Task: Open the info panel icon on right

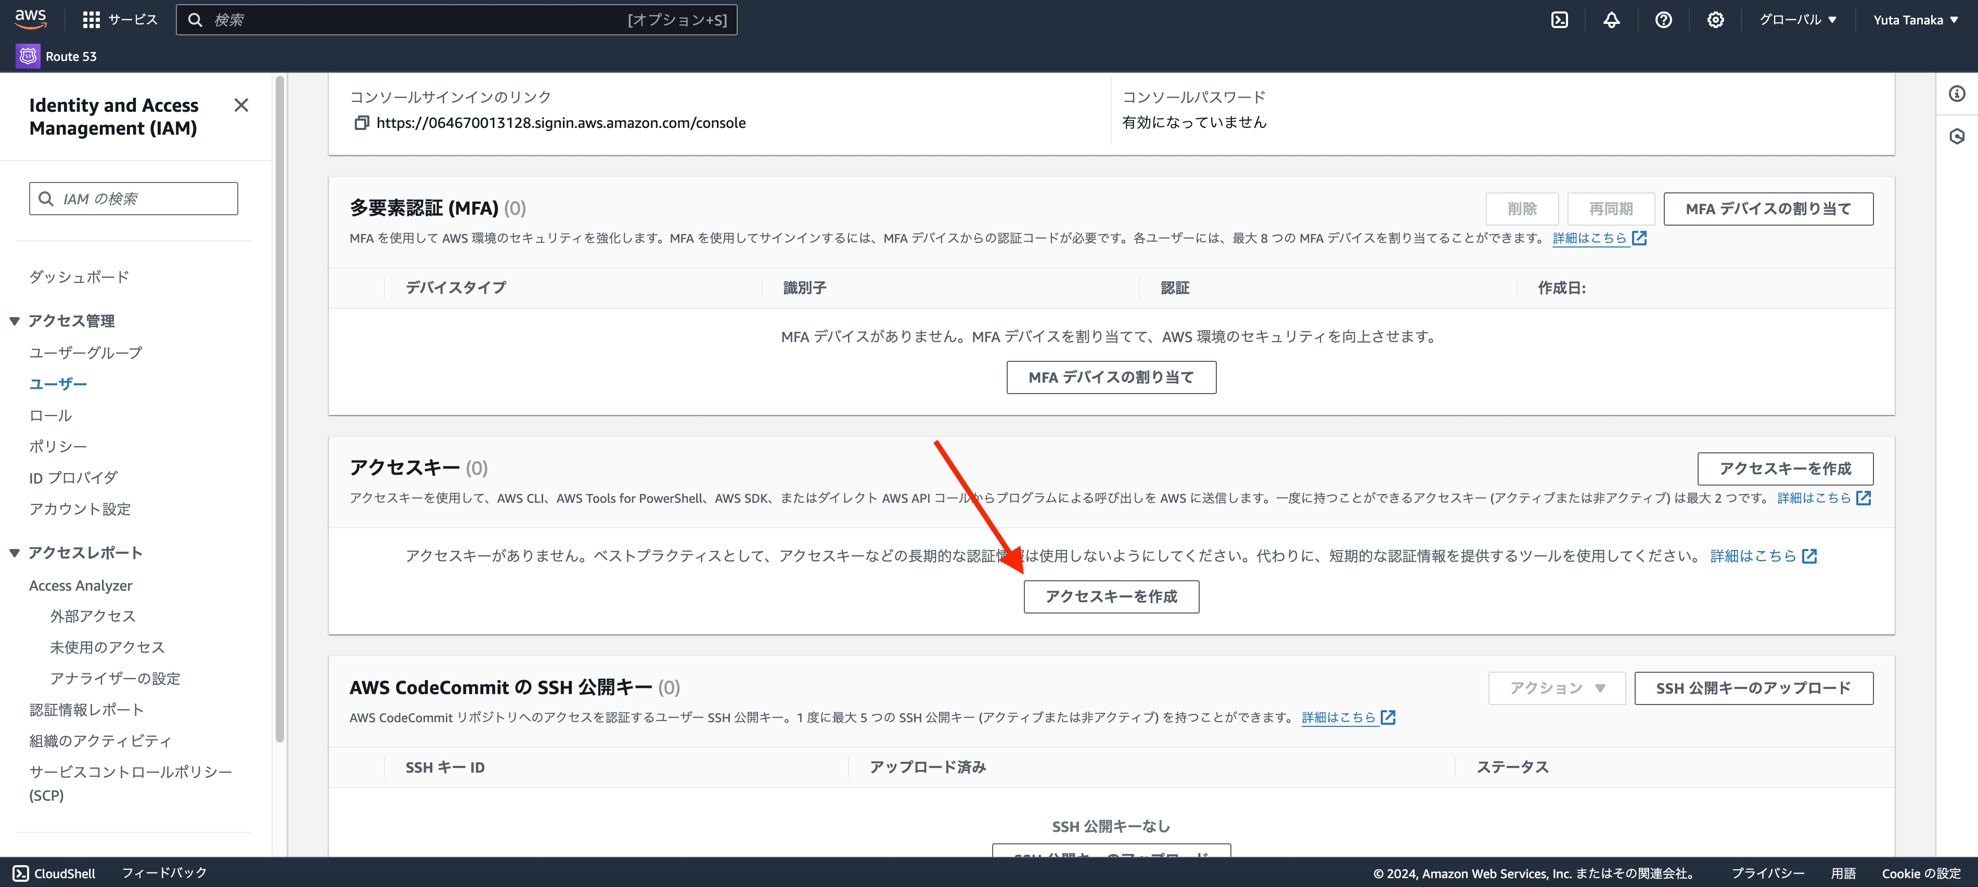Action: (x=1957, y=94)
